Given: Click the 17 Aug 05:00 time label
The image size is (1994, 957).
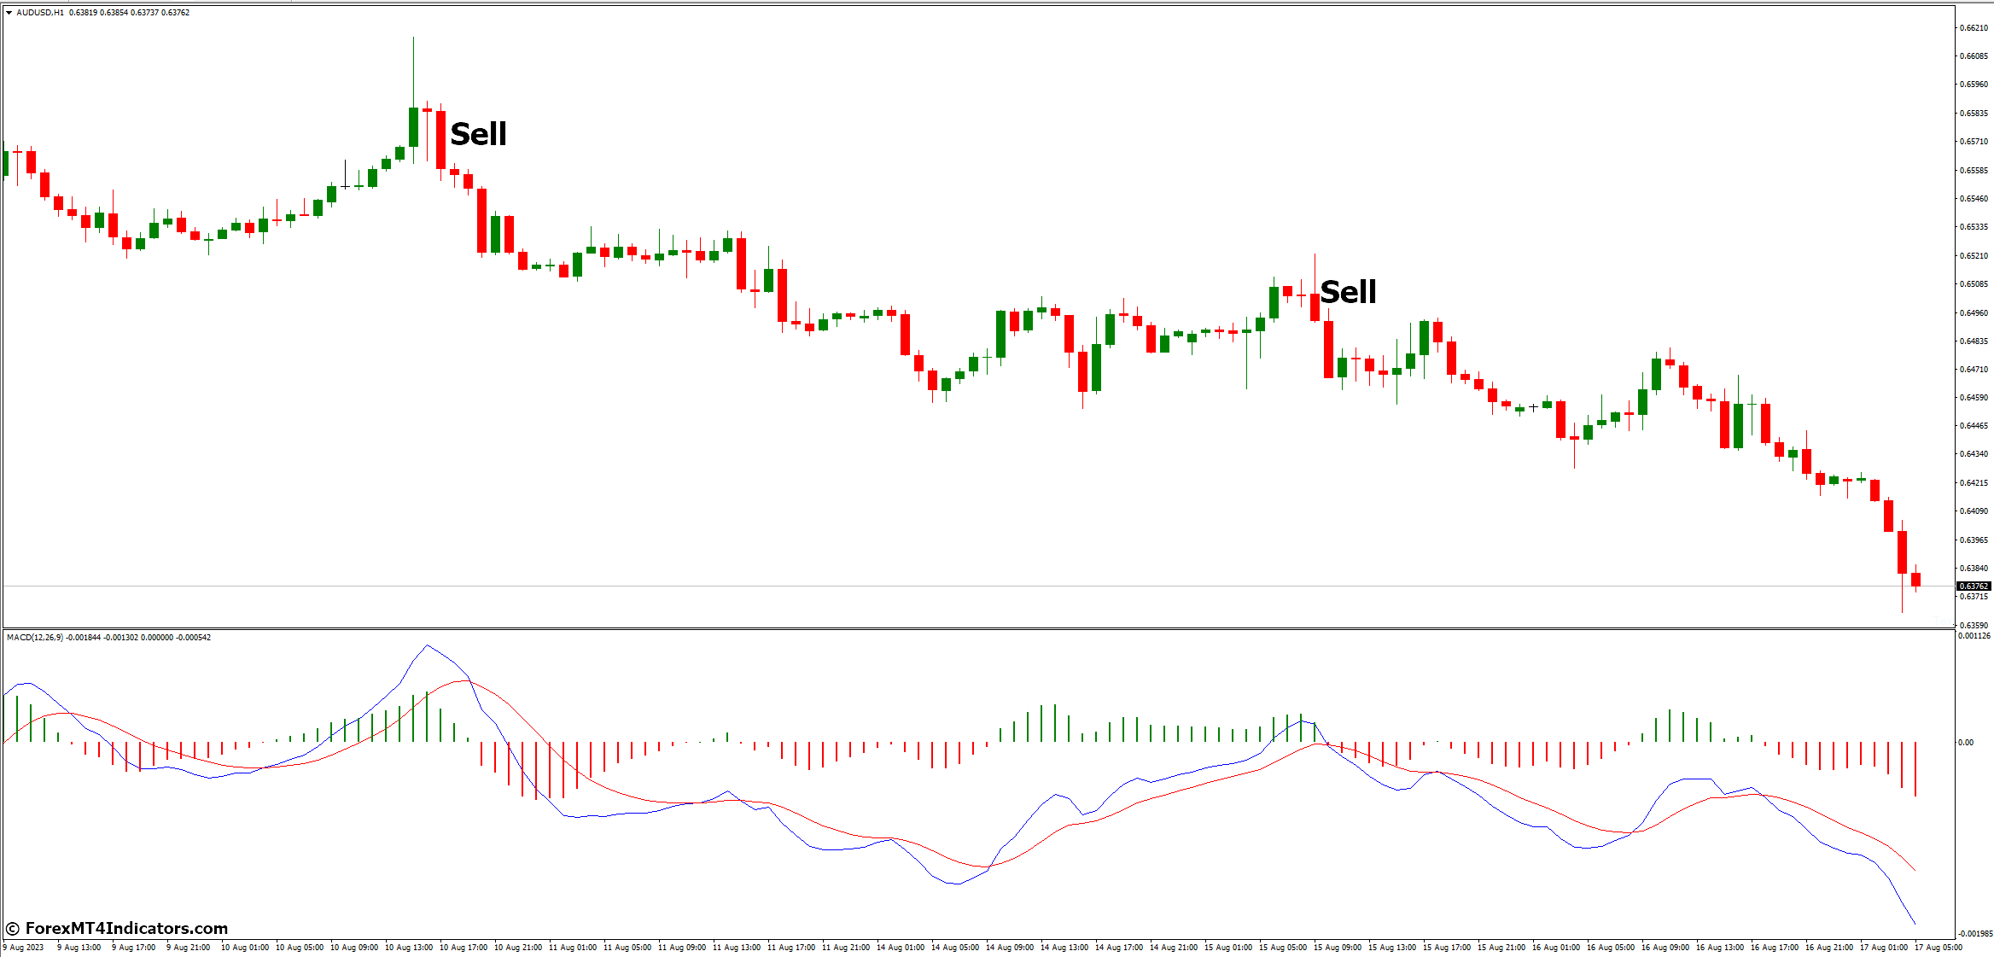Looking at the screenshot, I should coord(1939,948).
